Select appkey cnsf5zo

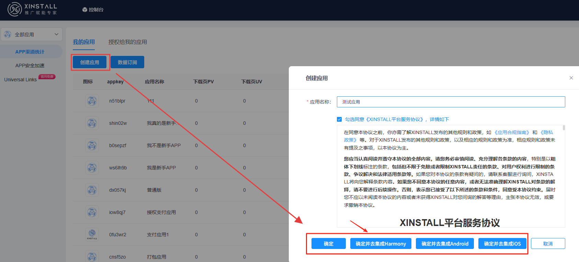[117, 257]
